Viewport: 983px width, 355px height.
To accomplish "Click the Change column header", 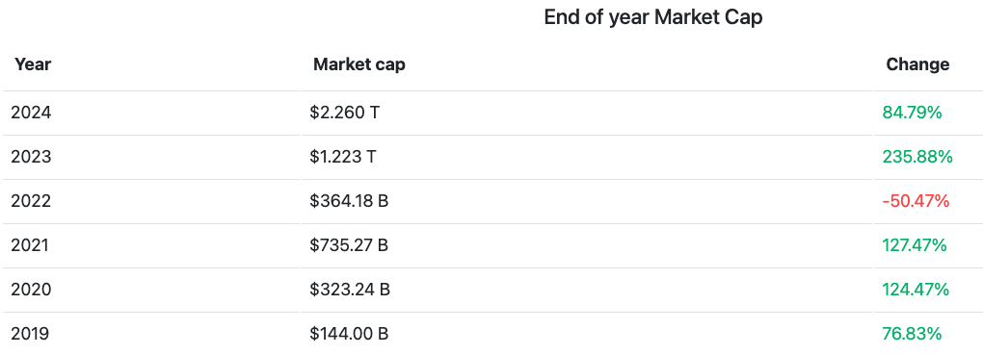I will coord(917,64).
